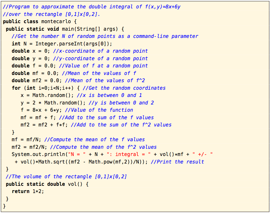Click the 'for' keyword of the loop
The image size is (270, 213).
[x=16, y=88]
